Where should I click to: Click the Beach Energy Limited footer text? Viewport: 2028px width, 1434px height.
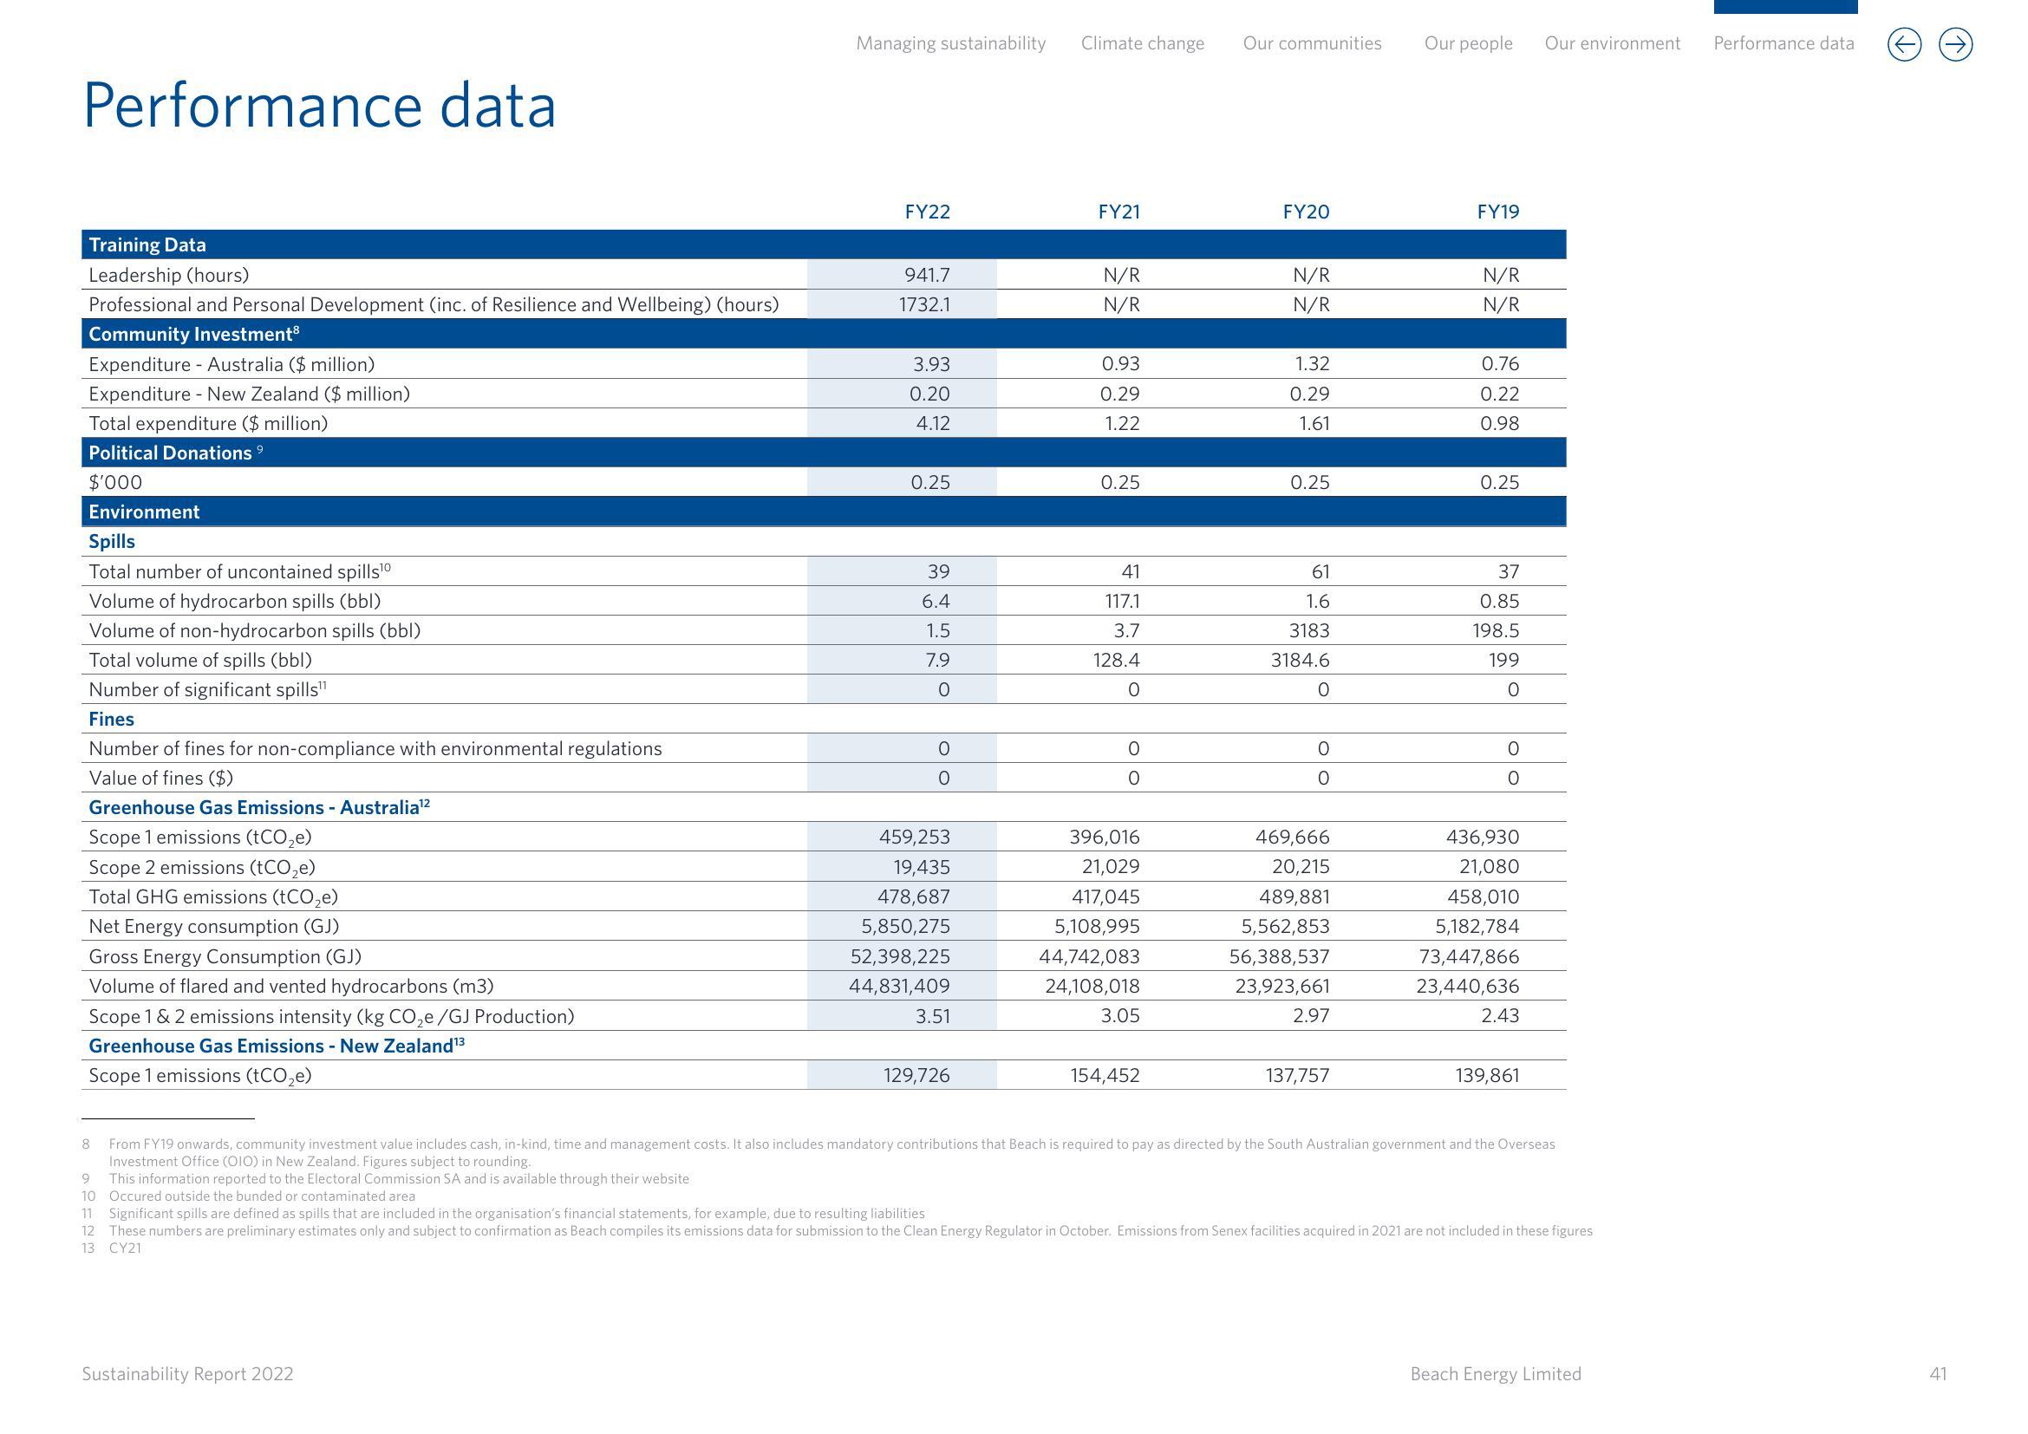coord(1496,1374)
